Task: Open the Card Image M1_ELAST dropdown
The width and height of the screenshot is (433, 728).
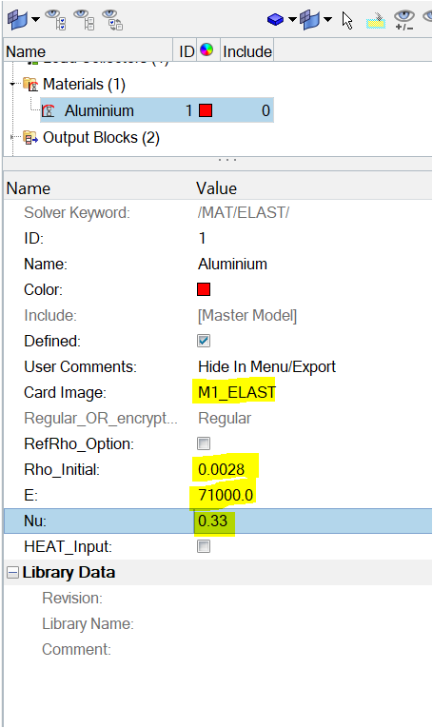Action: tap(237, 392)
